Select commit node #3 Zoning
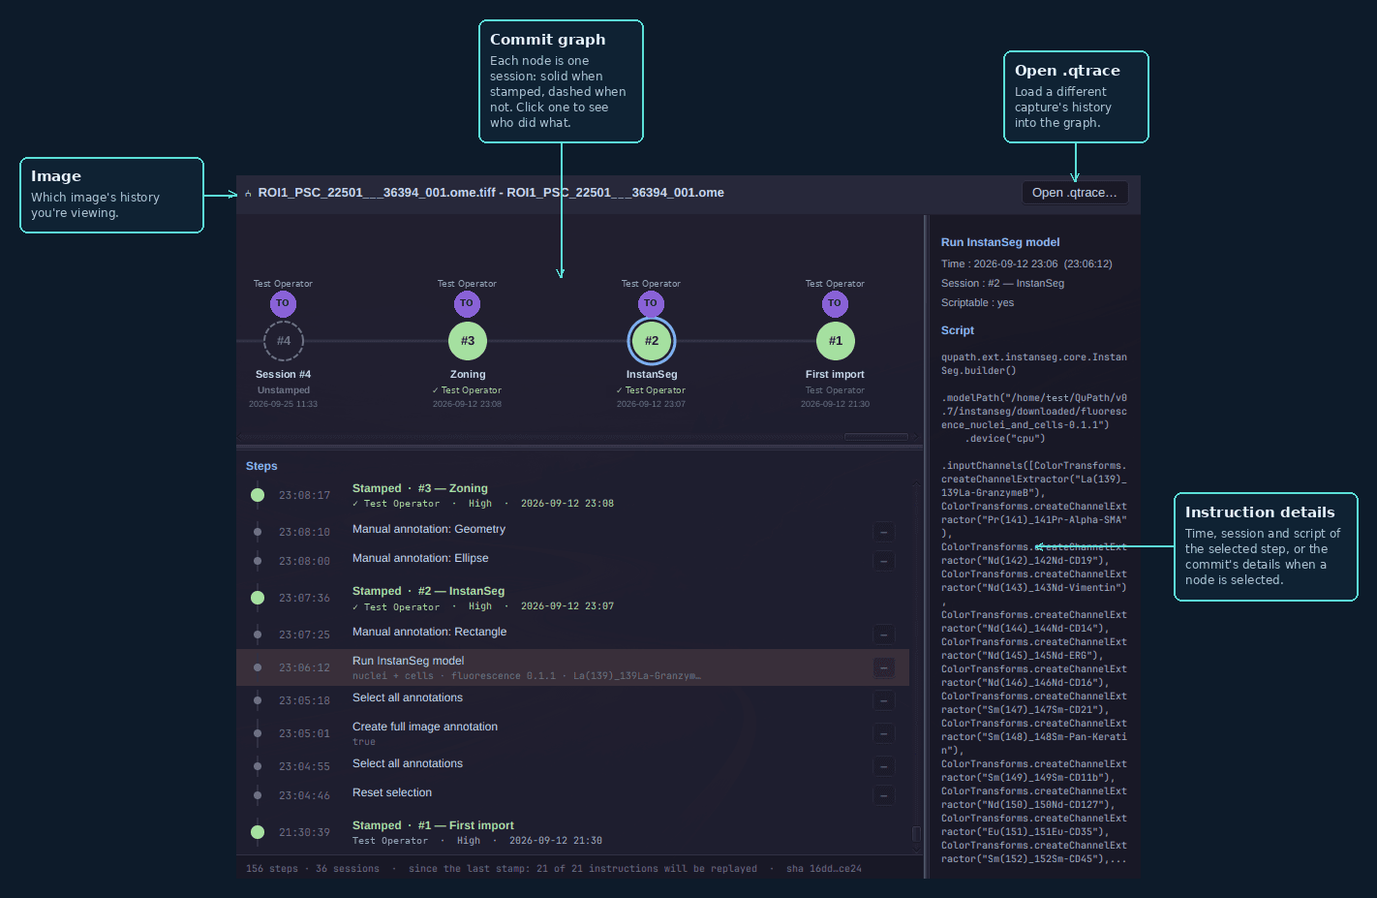 [x=468, y=341]
